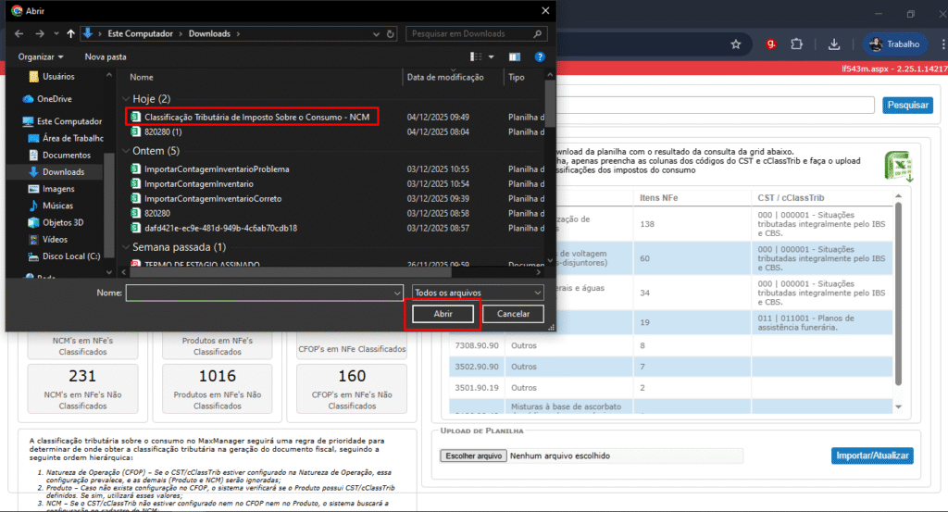Open the help question mark icon

(x=539, y=56)
